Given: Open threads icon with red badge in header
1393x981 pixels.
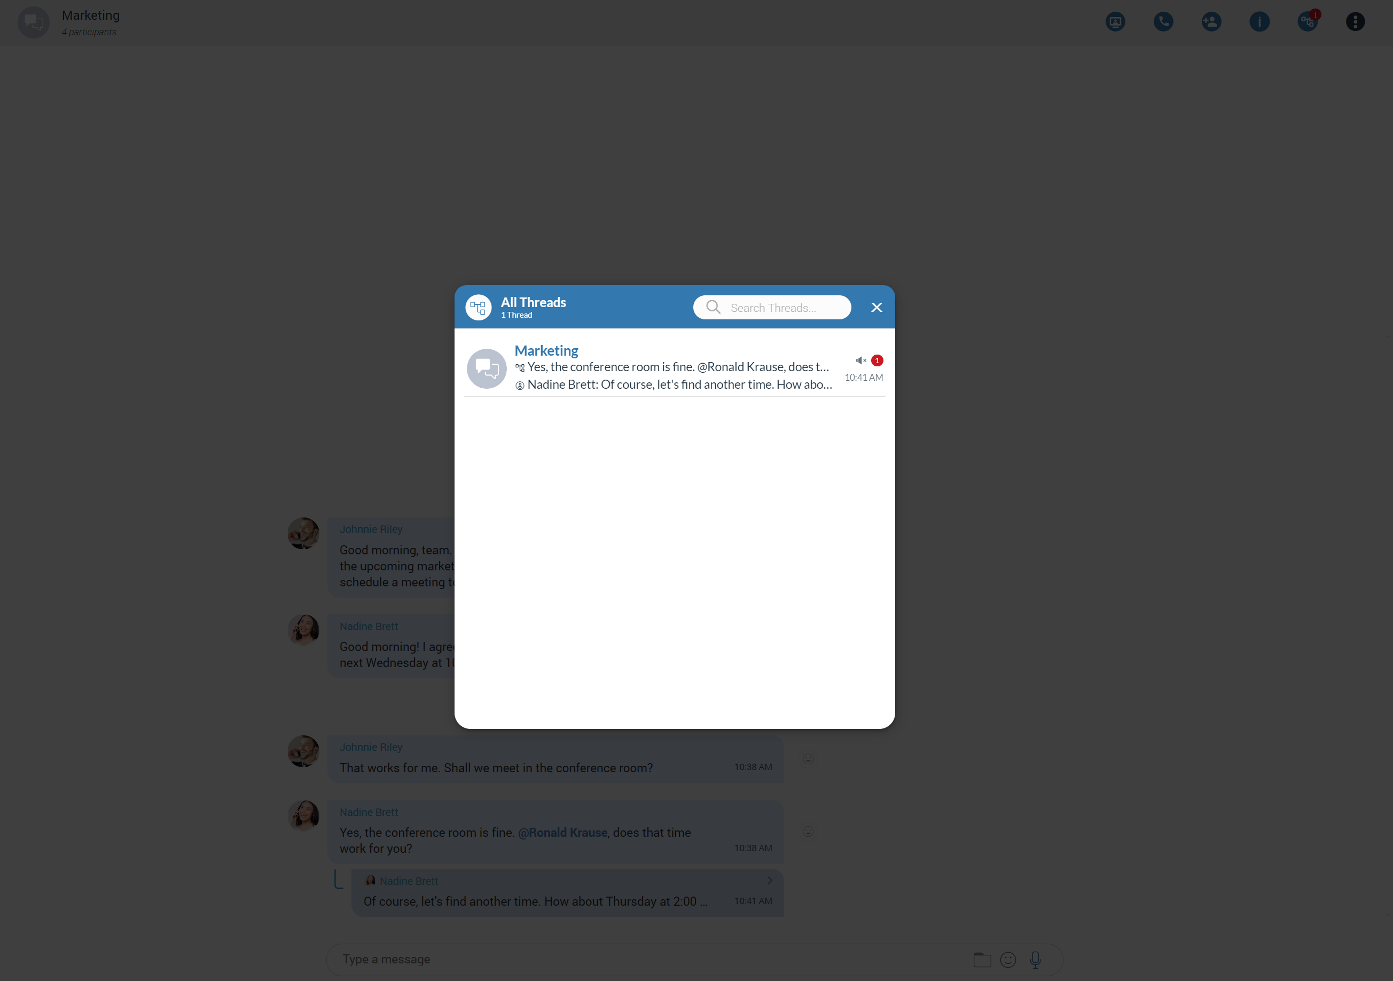Looking at the screenshot, I should [1308, 22].
